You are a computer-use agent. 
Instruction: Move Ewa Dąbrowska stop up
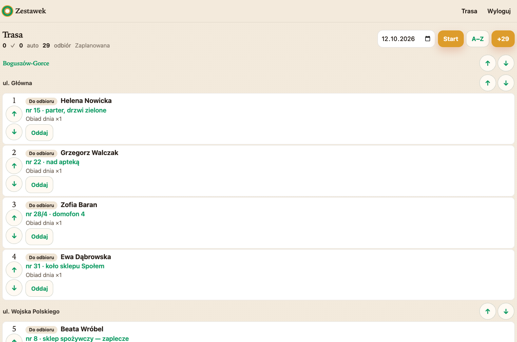(14, 270)
